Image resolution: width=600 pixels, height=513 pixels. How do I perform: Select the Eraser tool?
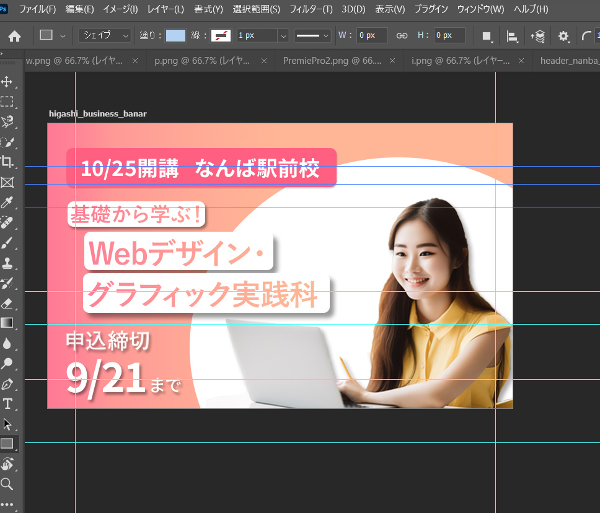click(x=6, y=304)
